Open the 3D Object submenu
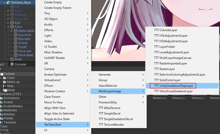 click(63, 19)
